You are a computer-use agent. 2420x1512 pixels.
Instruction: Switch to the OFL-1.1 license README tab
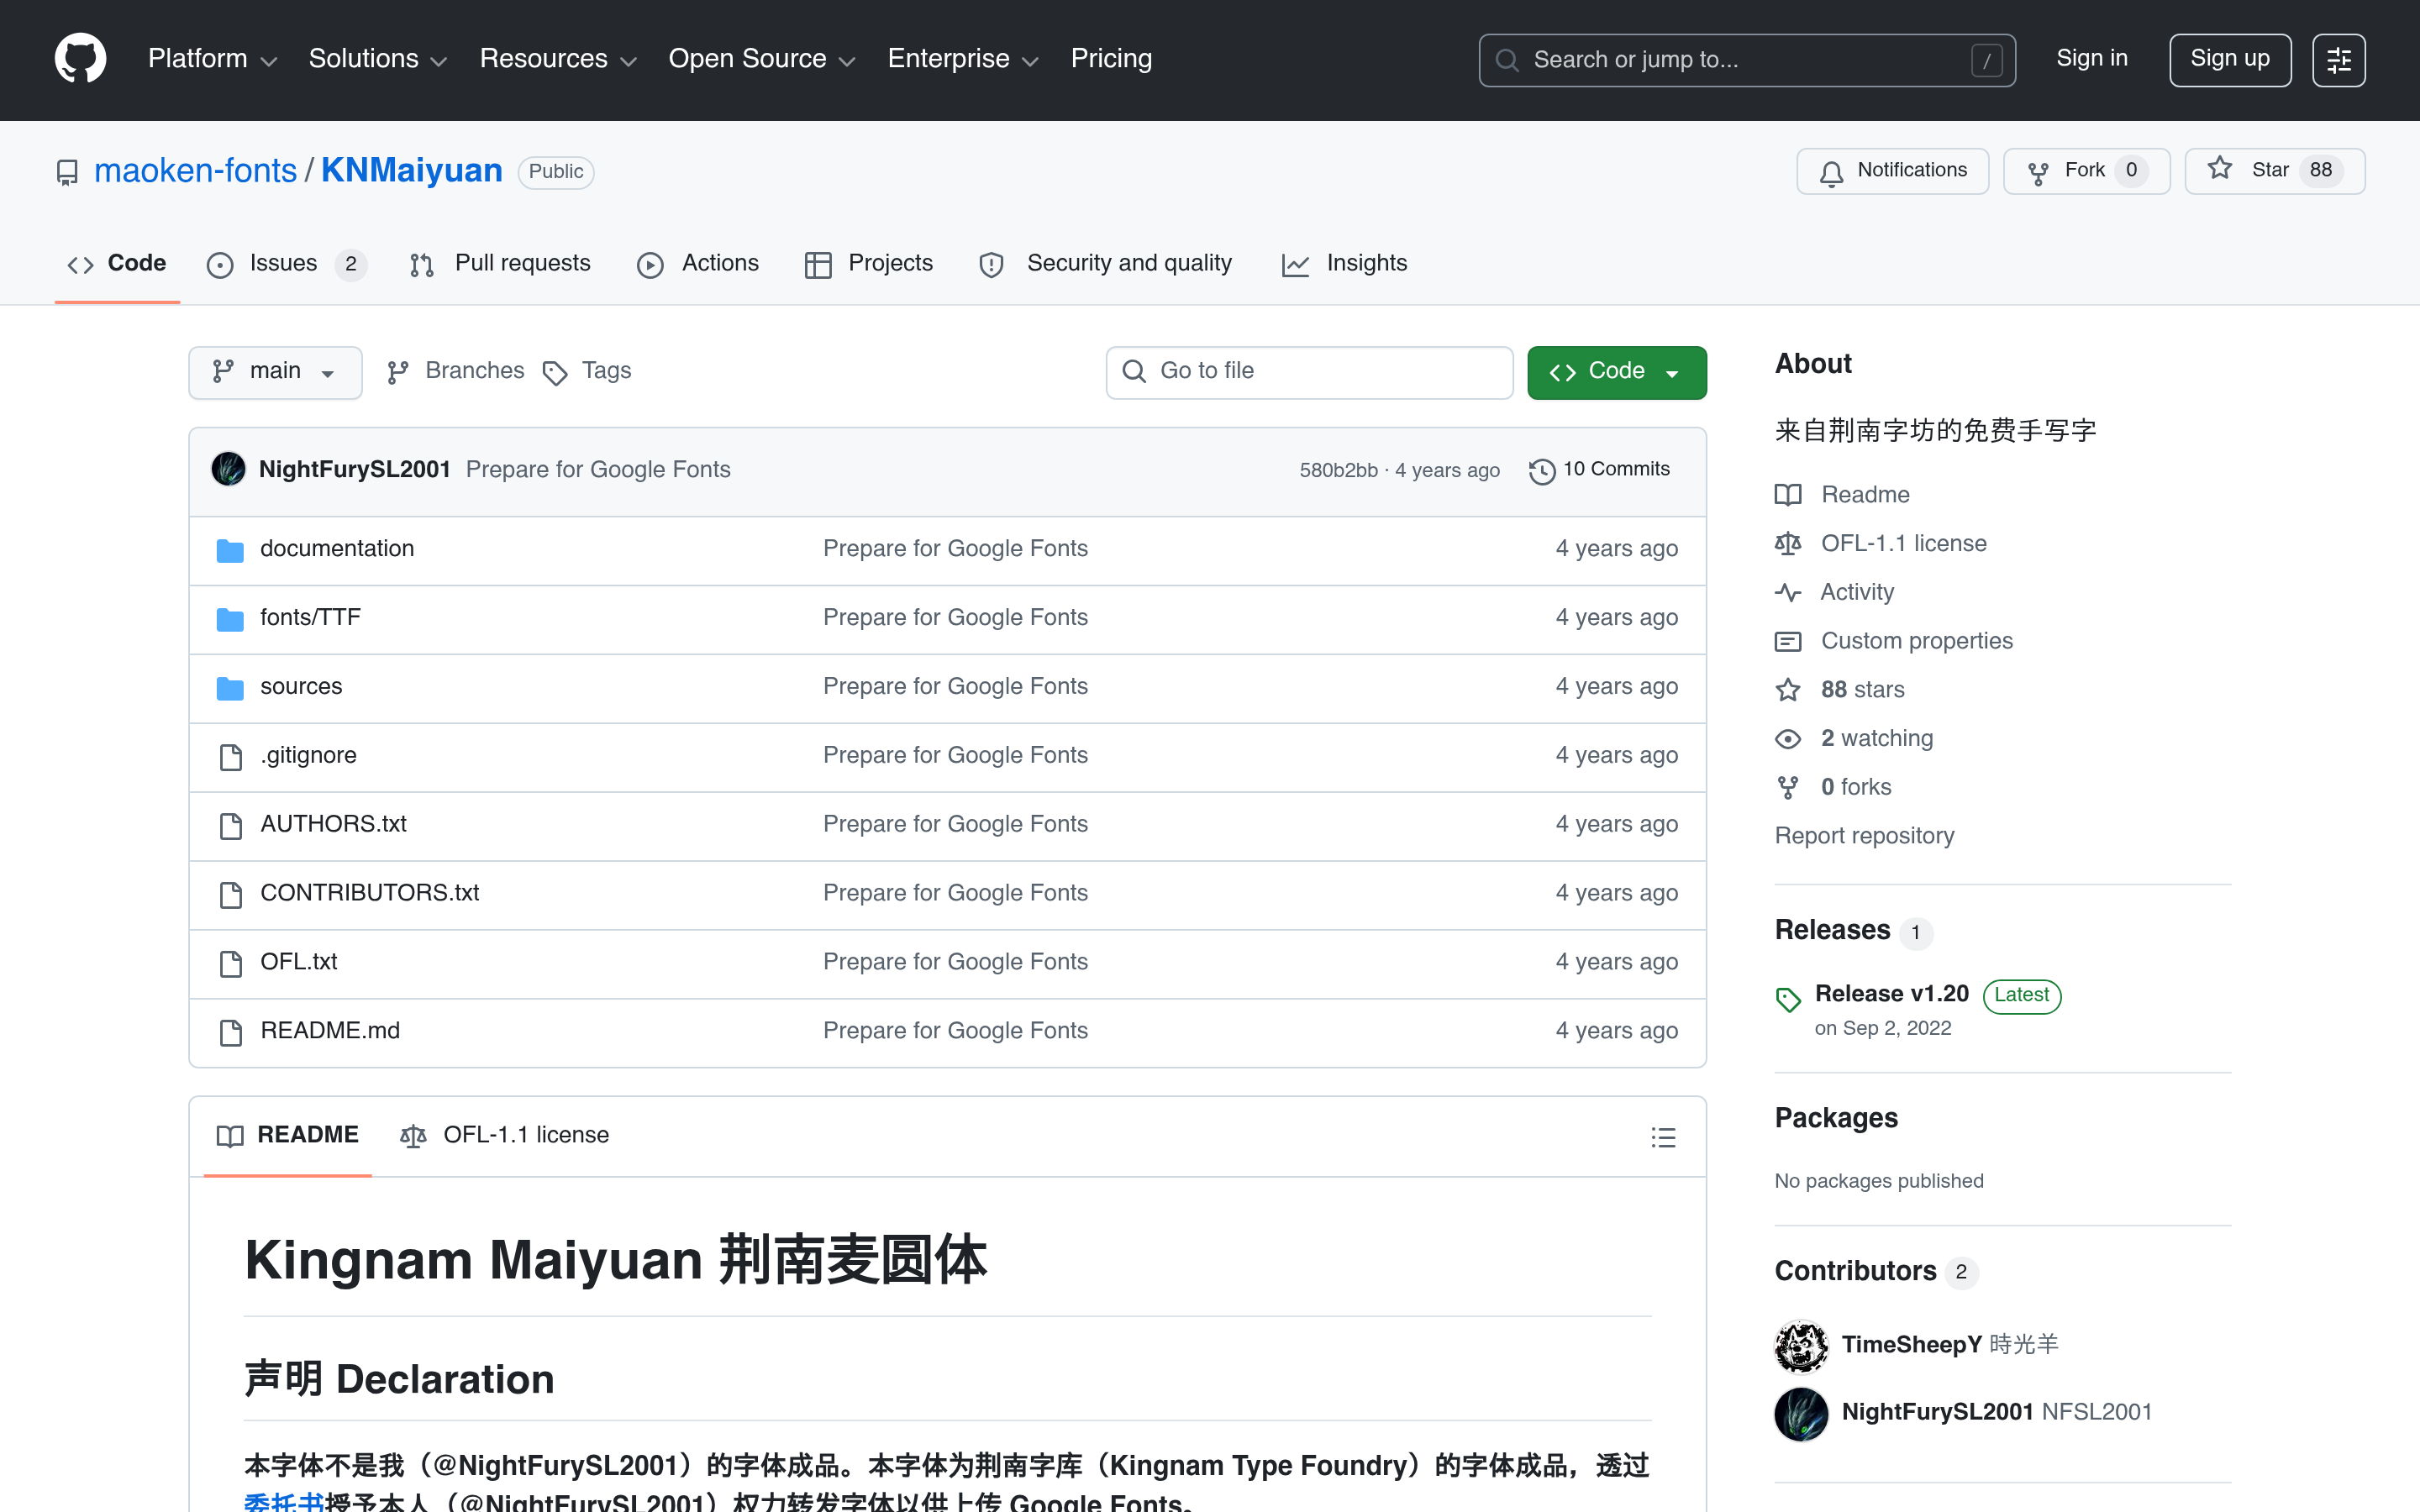pos(505,1136)
